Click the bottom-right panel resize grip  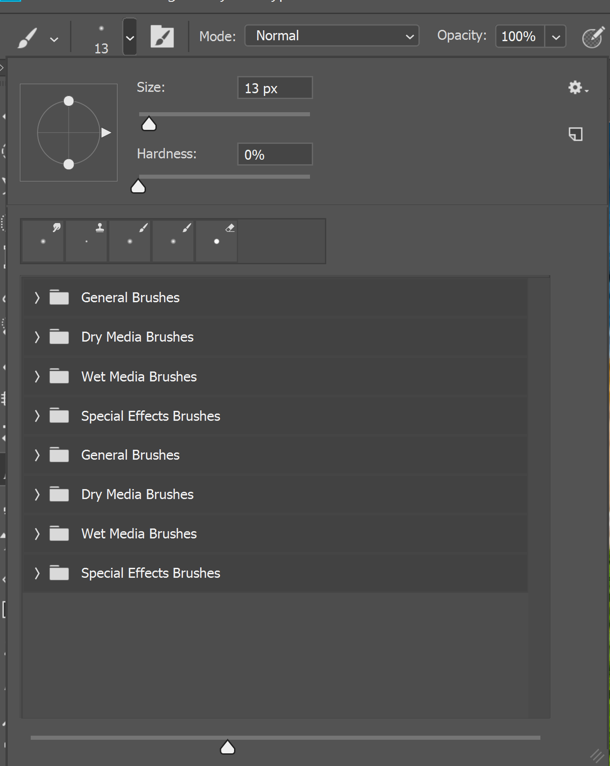point(597,755)
